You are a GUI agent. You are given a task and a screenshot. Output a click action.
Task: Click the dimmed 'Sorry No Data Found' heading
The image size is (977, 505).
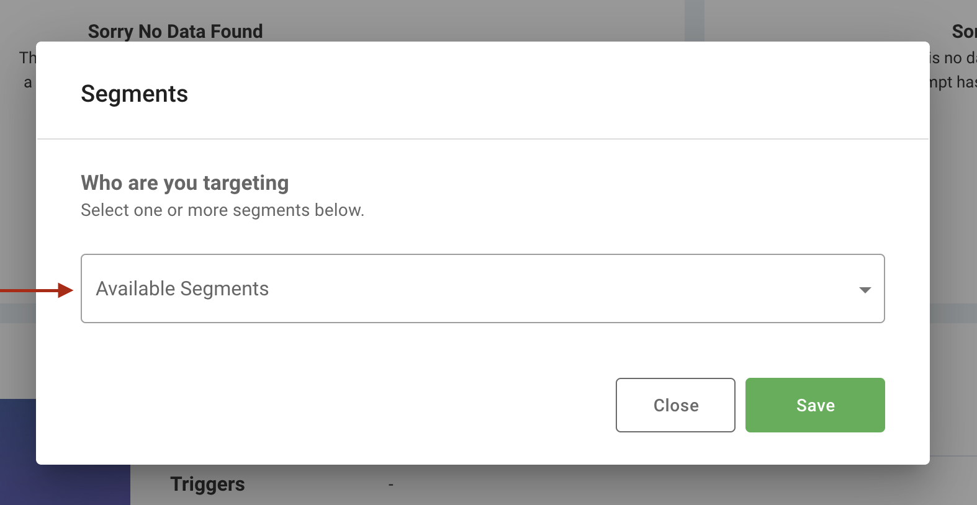(x=175, y=31)
